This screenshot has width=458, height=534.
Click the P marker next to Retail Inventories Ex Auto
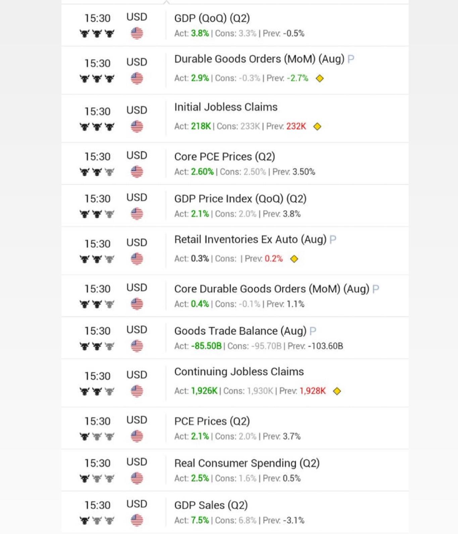pos(333,240)
